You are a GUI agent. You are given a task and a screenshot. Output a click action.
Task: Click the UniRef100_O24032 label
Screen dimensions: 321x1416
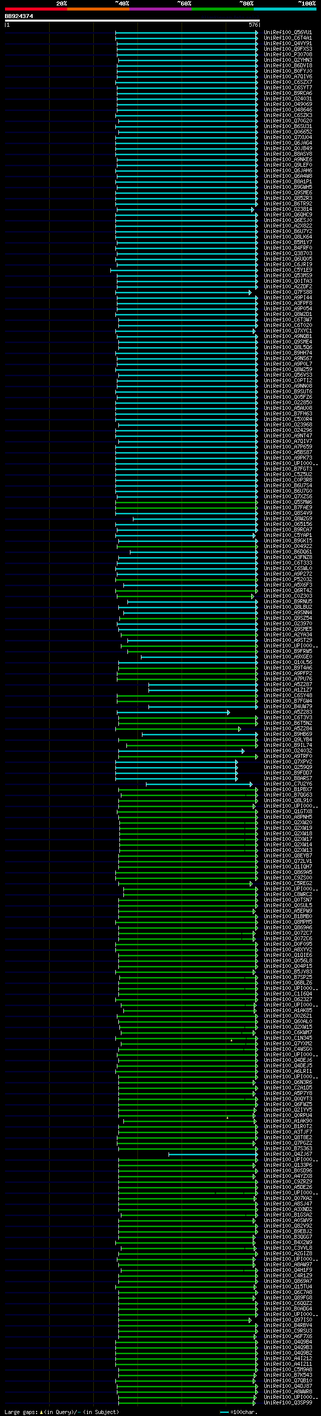coord(288,751)
